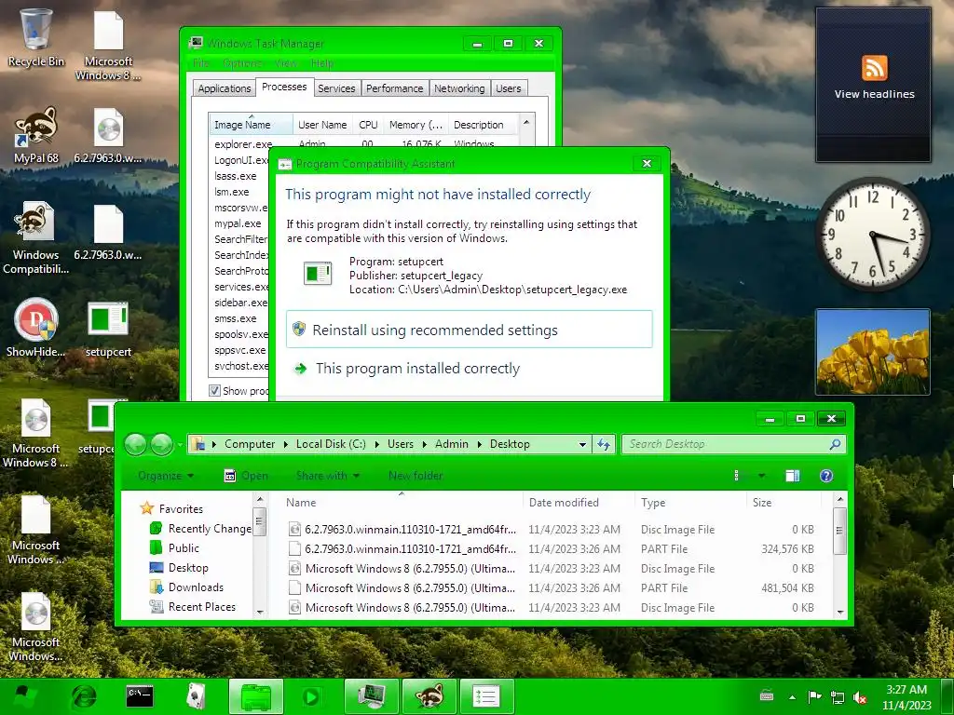Open the setupcert desktop icon
The height and width of the screenshot is (715, 954).
pos(108,327)
